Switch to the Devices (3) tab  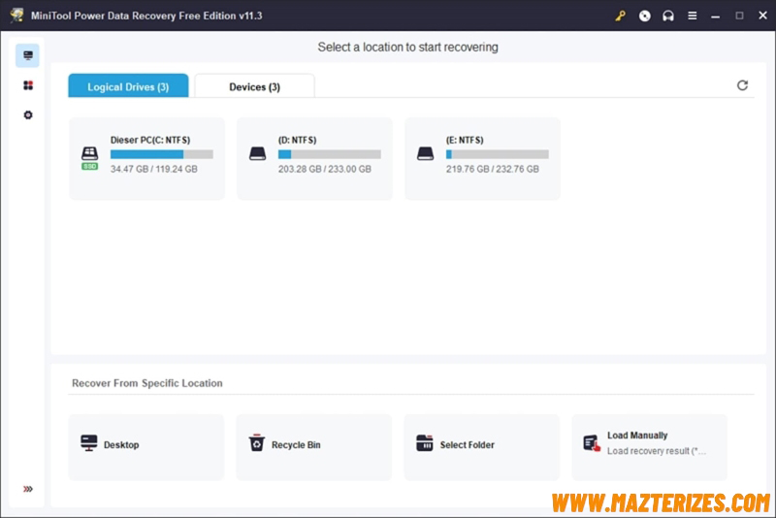(x=254, y=86)
